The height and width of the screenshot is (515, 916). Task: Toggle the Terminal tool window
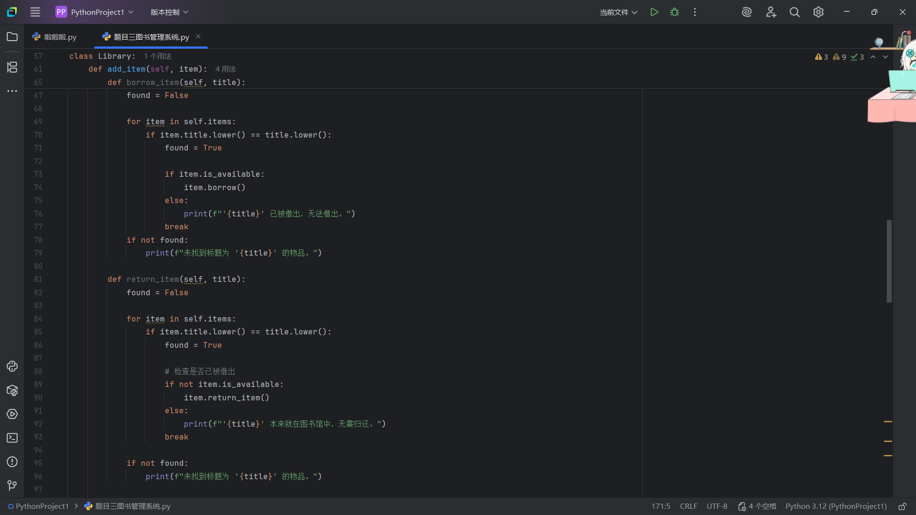click(x=12, y=438)
